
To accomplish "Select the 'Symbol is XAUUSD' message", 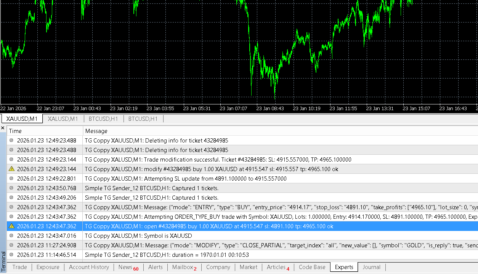I will (138, 236).
